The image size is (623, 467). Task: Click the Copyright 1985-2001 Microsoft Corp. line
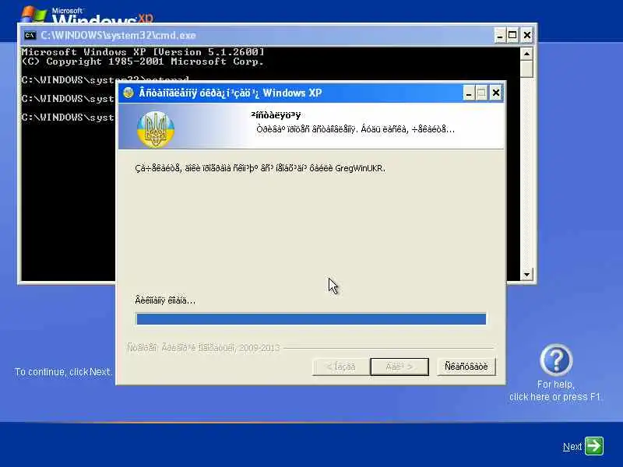pos(143,61)
